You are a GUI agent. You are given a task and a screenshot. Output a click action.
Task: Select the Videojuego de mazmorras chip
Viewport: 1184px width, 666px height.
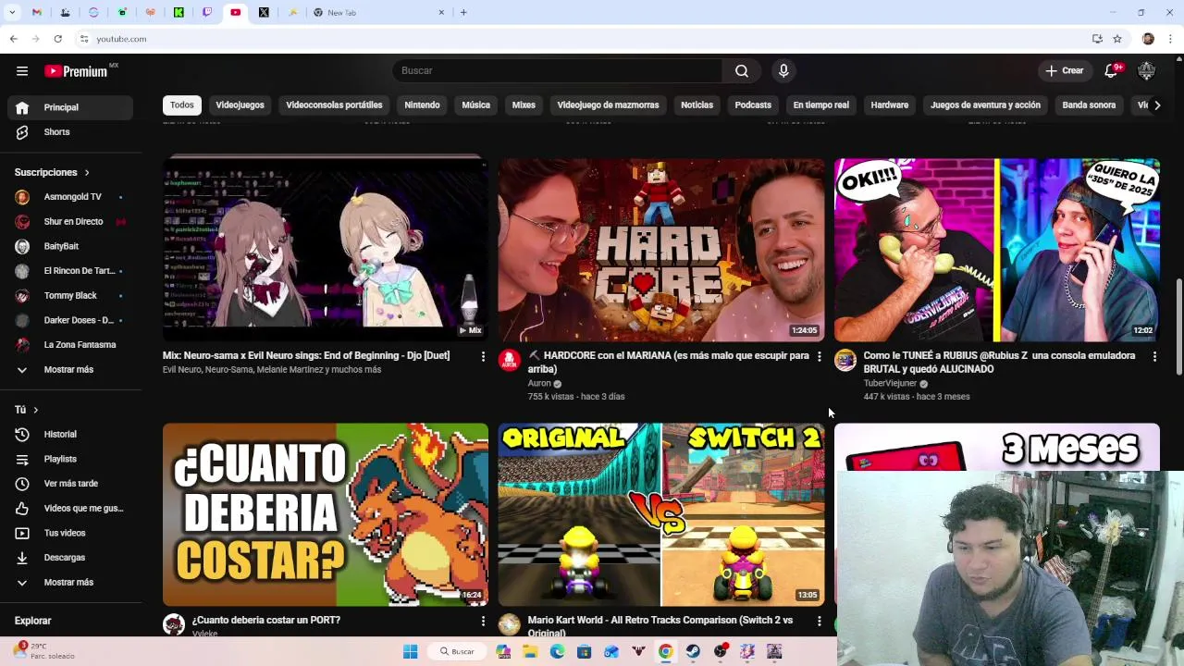pos(608,105)
